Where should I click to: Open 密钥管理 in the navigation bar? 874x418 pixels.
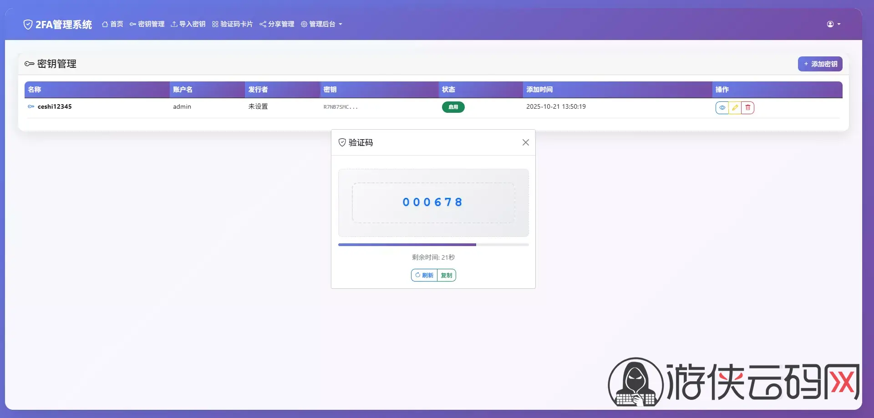click(x=147, y=24)
